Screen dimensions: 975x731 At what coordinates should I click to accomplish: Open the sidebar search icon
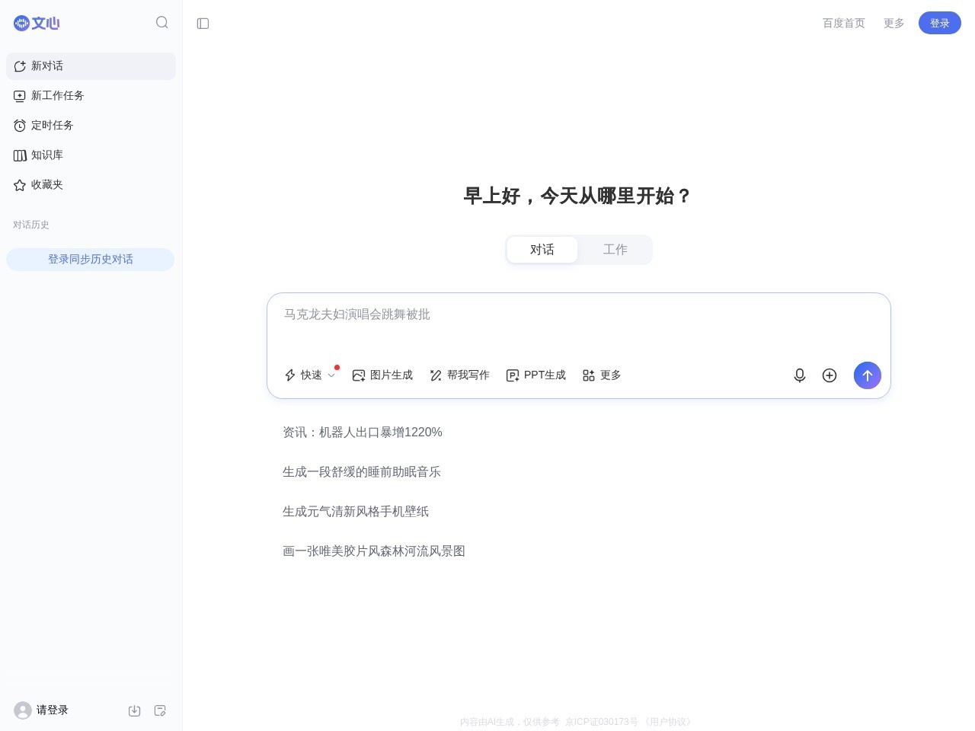tap(162, 23)
